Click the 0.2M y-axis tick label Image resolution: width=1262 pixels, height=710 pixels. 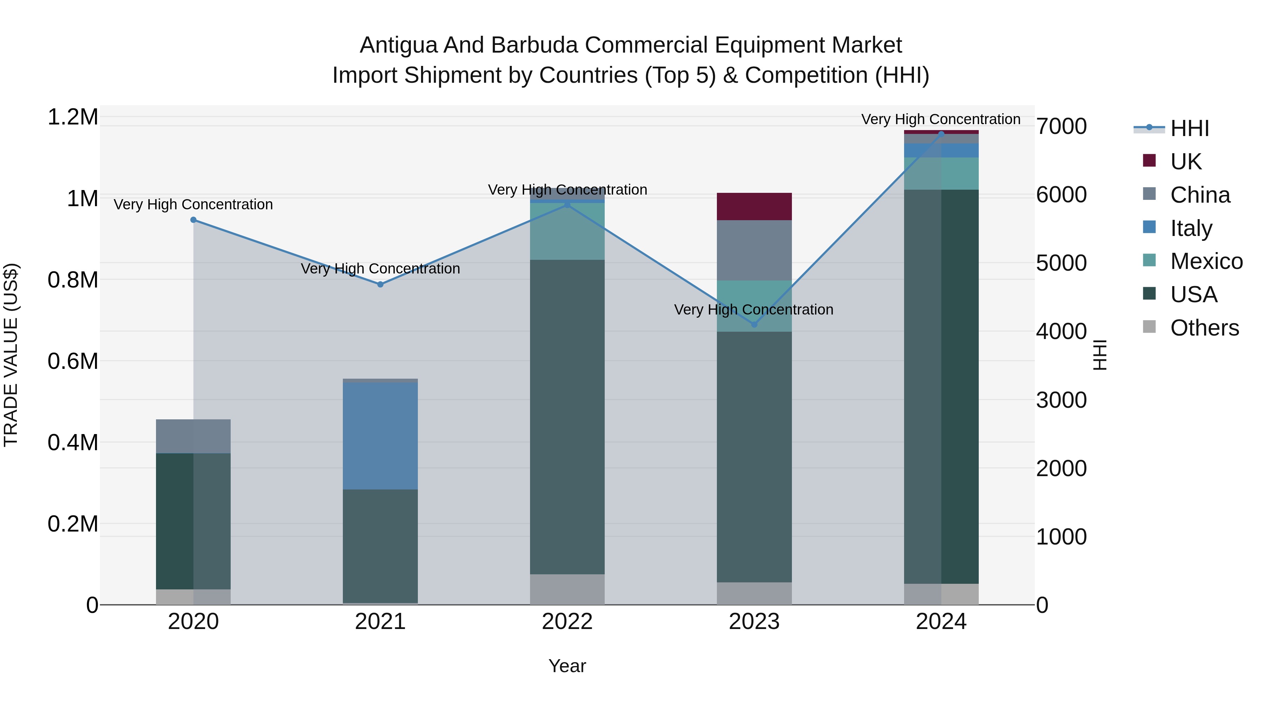click(x=73, y=524)
